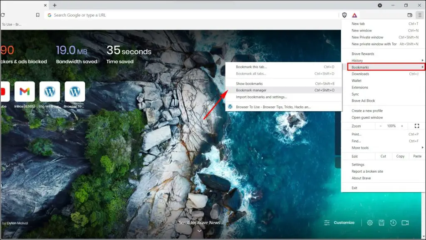Select Report a broken site

tap(383, 171)
